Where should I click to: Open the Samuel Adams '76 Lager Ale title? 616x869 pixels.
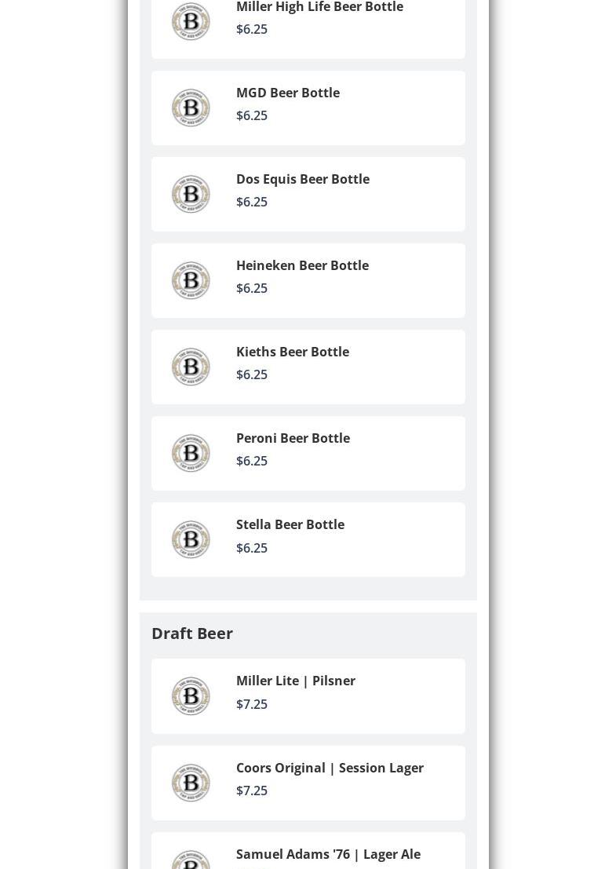tap(329, 854)
